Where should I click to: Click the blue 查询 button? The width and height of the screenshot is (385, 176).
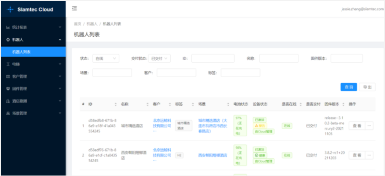coord(348,87)
